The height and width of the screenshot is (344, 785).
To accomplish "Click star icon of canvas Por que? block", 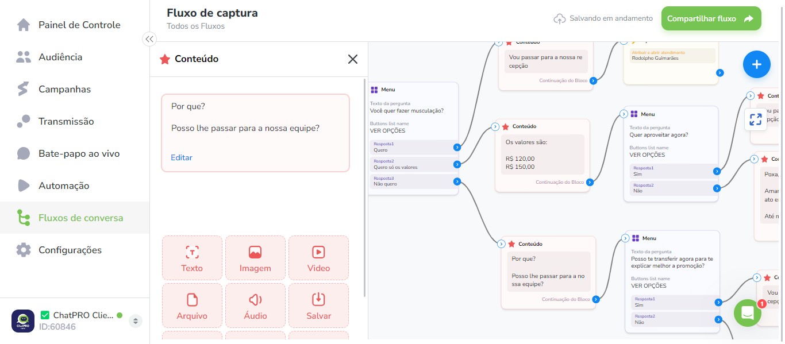I will tap(511, 244).
